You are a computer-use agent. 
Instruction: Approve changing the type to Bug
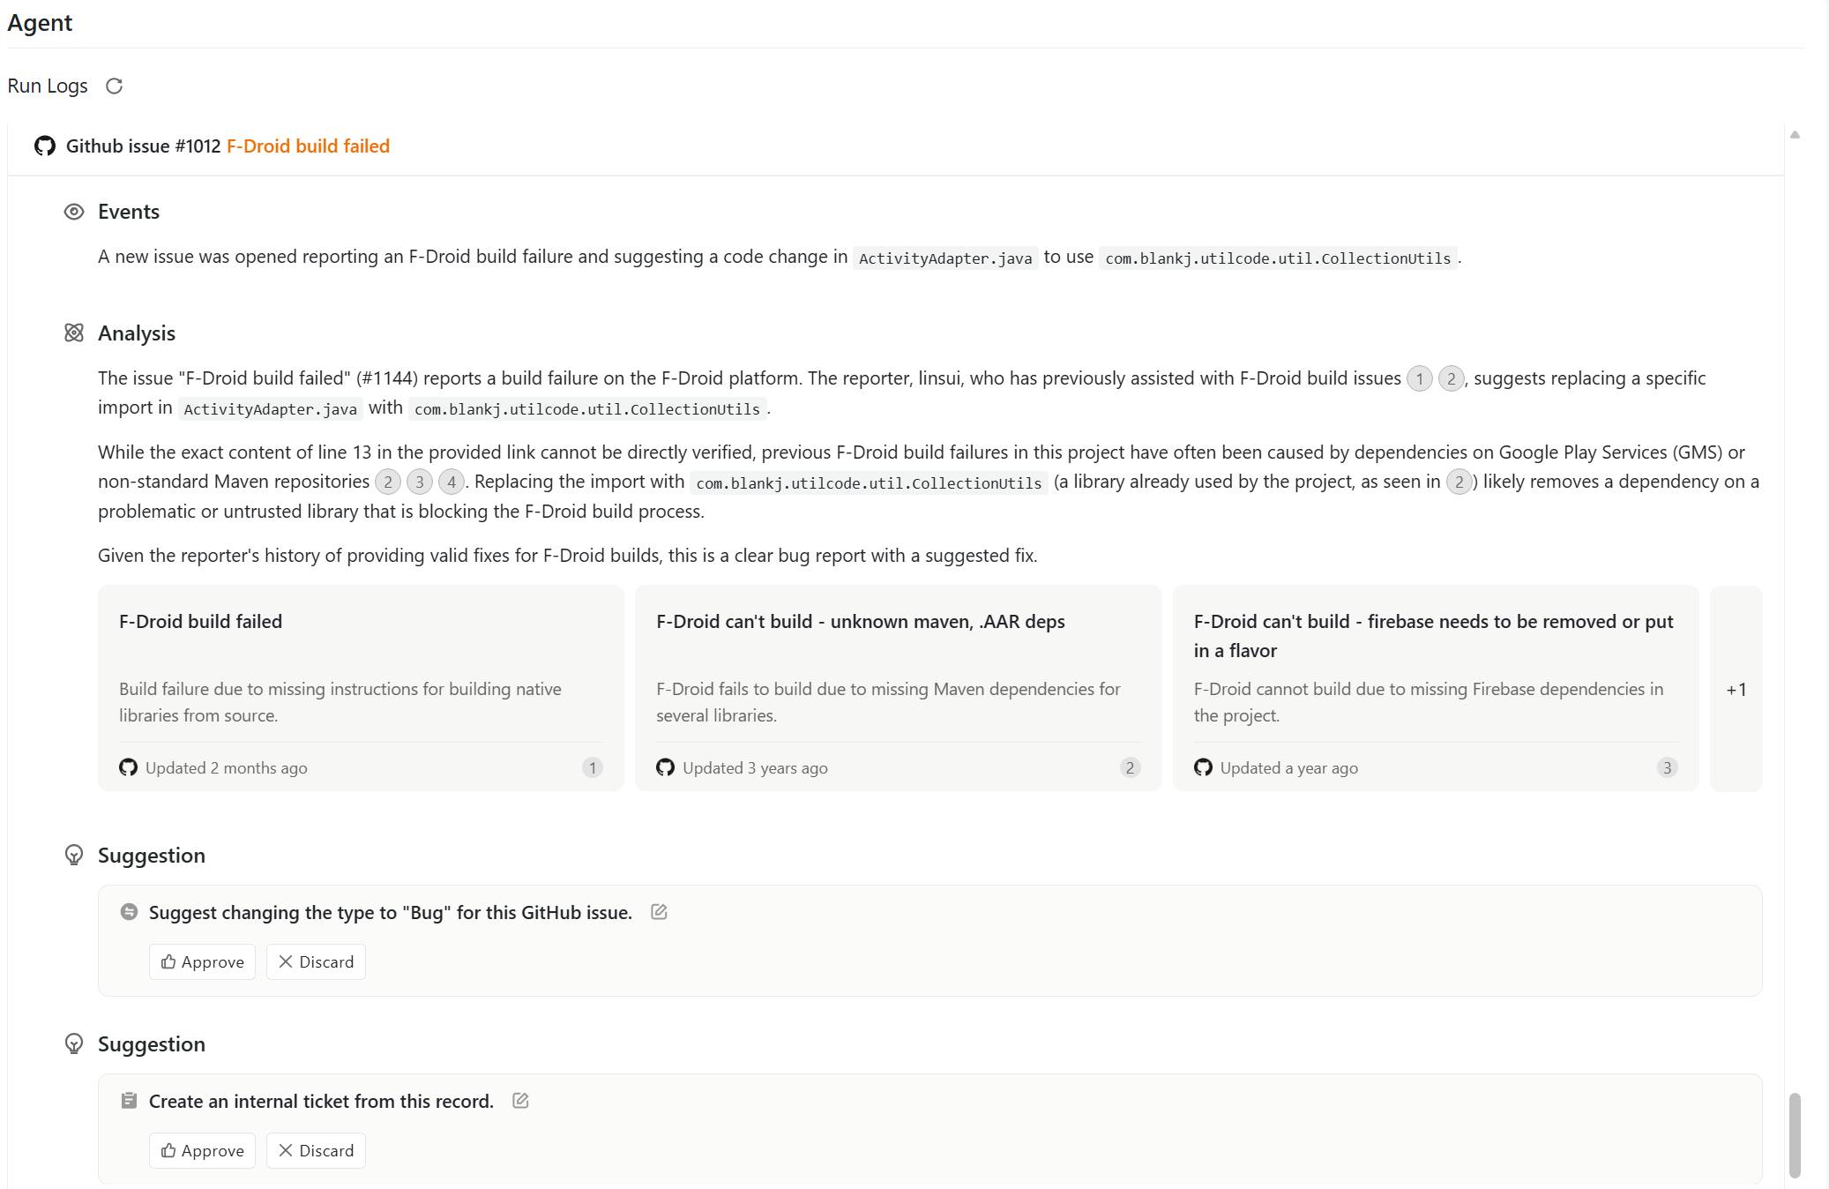point(203,962)
